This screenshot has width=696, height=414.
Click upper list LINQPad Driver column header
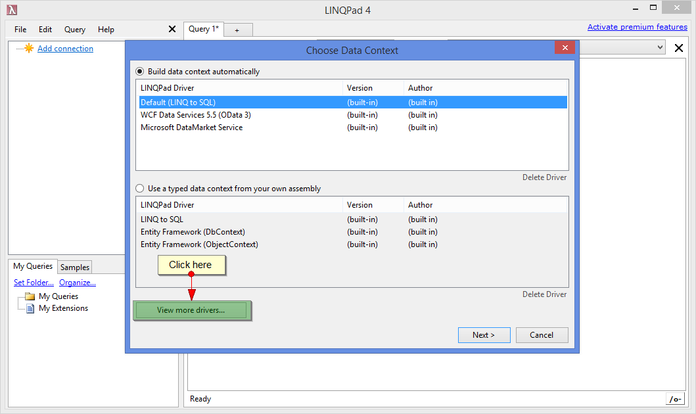click(240, 88)
